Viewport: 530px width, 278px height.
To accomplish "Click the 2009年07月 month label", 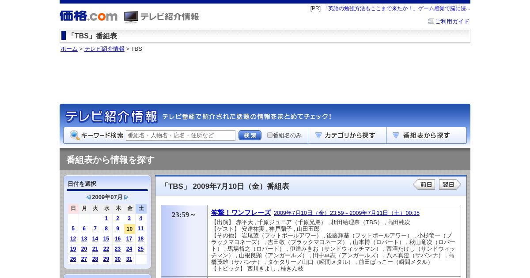I will tap(107, 197).
